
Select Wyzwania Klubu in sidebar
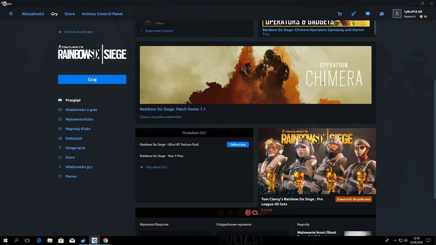(x=79, y=119)
